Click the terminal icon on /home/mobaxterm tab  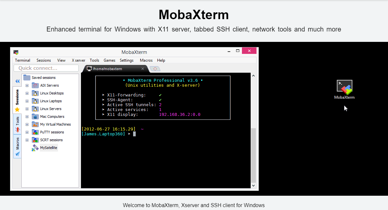coord(89,69)
